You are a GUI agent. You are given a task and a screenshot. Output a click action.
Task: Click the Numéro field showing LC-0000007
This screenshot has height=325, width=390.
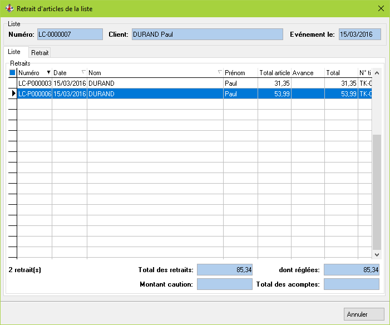tap(70, 35)
